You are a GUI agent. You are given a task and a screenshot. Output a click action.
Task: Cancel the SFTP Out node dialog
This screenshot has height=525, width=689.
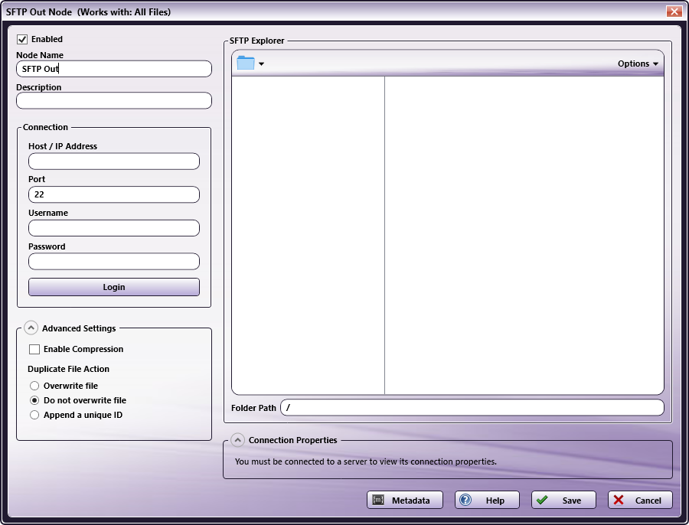pos(640,500)
